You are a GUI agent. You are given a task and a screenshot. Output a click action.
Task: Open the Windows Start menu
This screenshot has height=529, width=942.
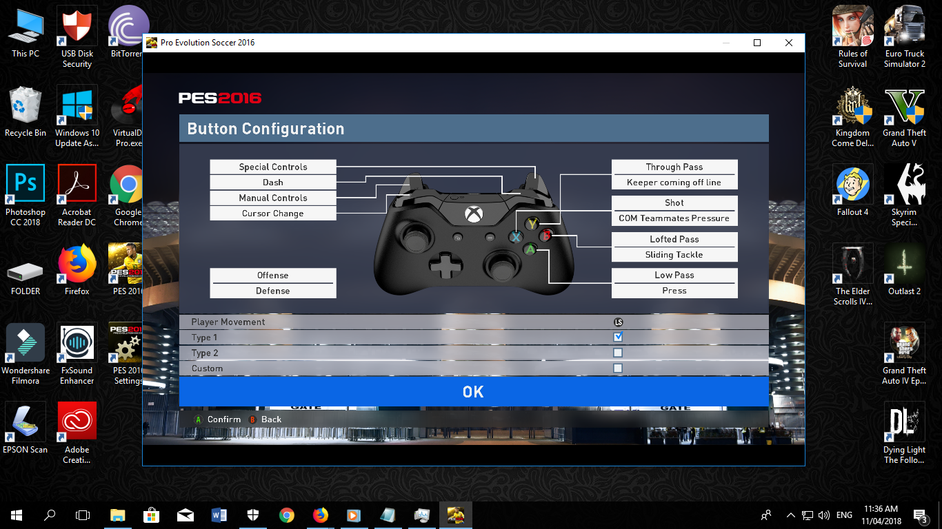[17, 515]
